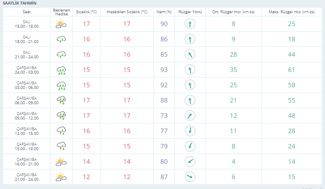Click the Beklenen Hadise column header

(x=62, y=12)
